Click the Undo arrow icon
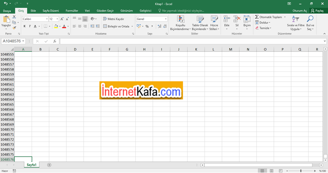 (6, 4)
